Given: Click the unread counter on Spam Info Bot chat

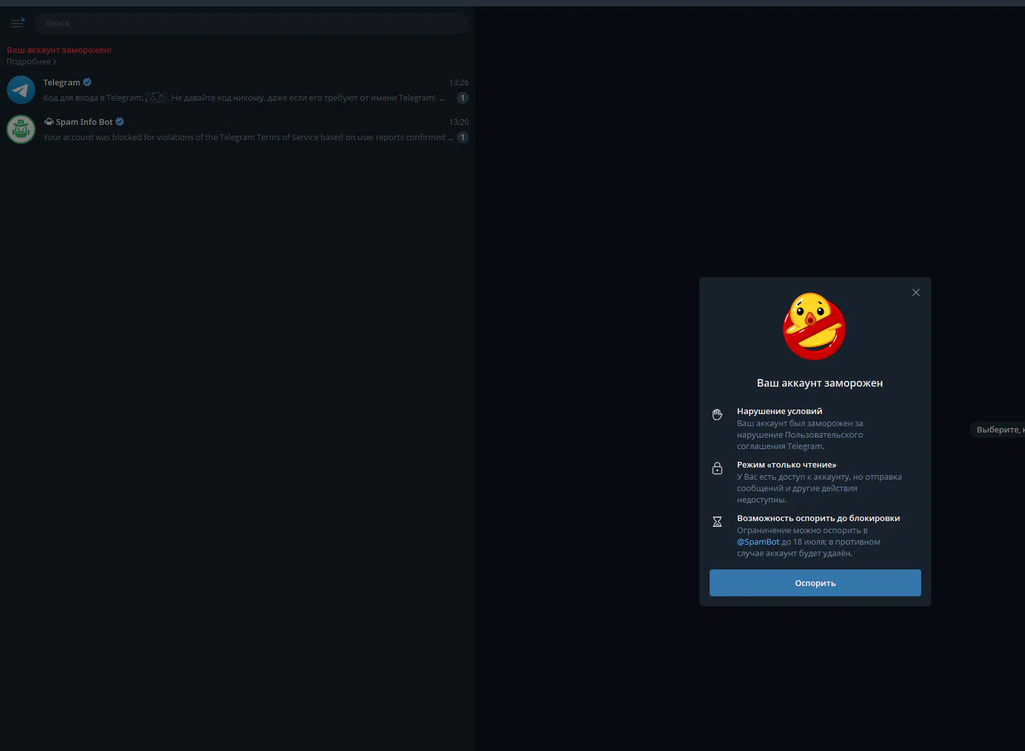Looking at the screenshot, I should [x=462, y=138].
